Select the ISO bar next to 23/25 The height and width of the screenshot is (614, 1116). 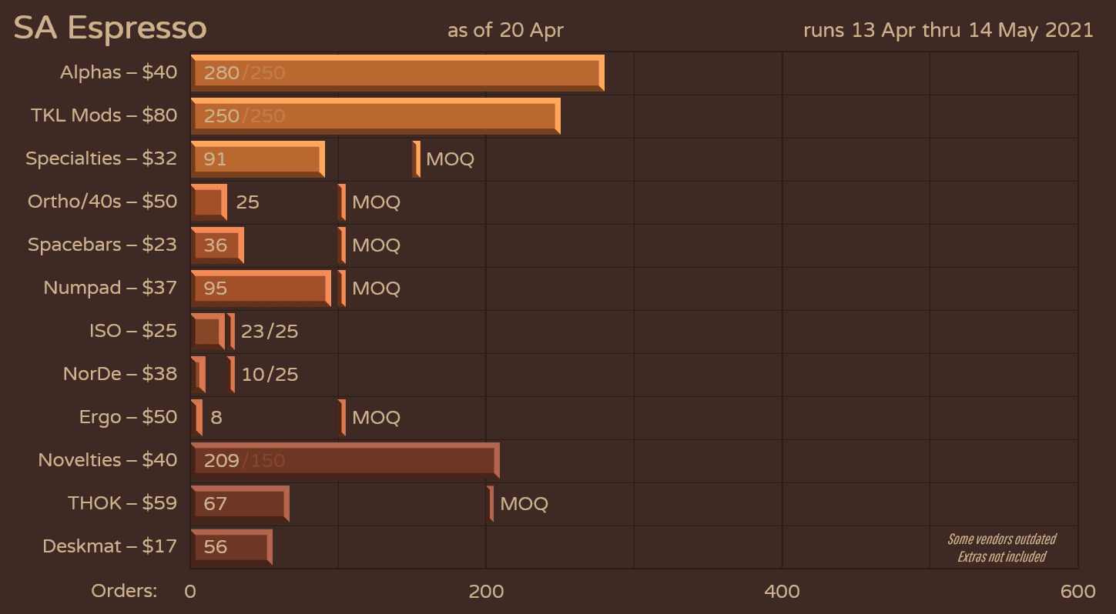pos(207,332)
